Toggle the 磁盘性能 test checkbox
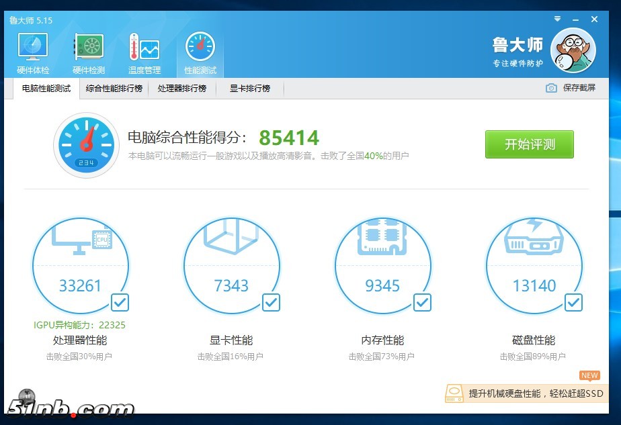Image resolution: width=621 pixels, height=425 pixels. [x=573, y=303]
